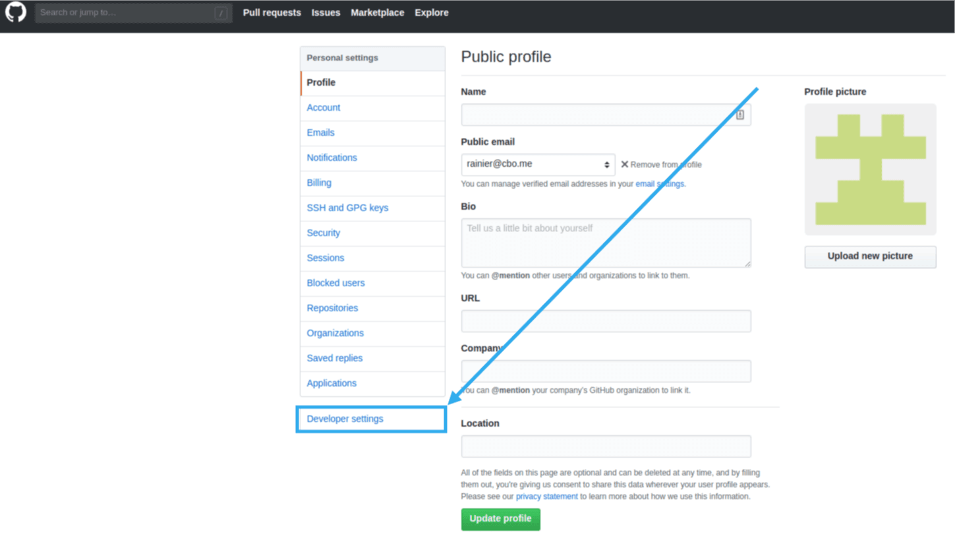Open Explore in the top bar
The width and height of the screenshot is (955, 544).
432,13
